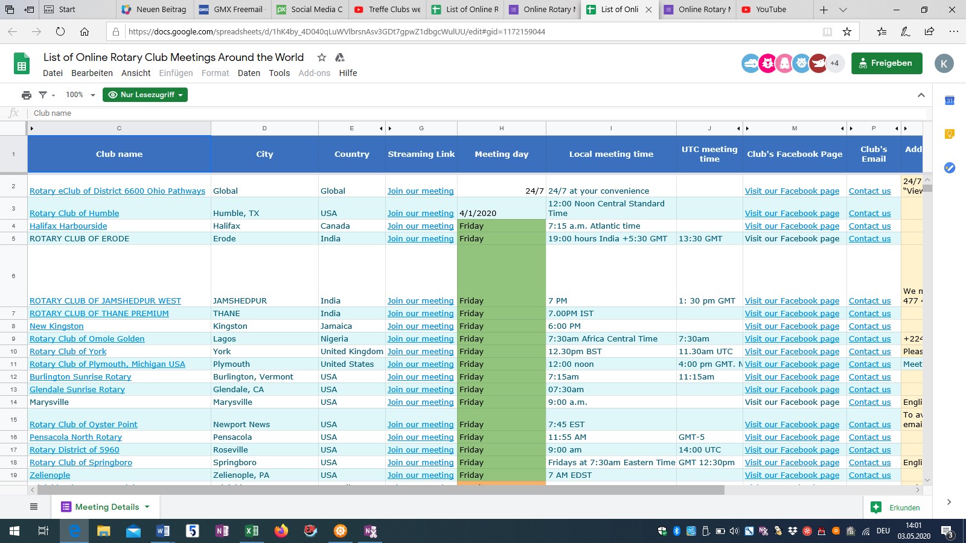Image resolution: width=966 pixels, height=543 pixels.
Task: Visit Facebook page of New Kingston
Action: [792, 326]
